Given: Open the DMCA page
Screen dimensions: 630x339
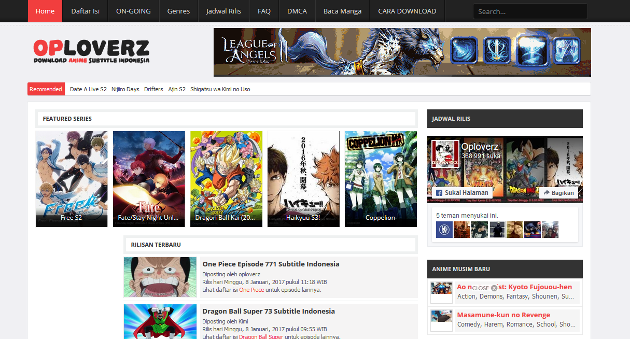Looking at the screenshot, I should (x=297, y=11).
